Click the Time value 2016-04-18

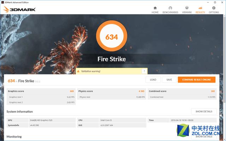[x=182, y=120]
